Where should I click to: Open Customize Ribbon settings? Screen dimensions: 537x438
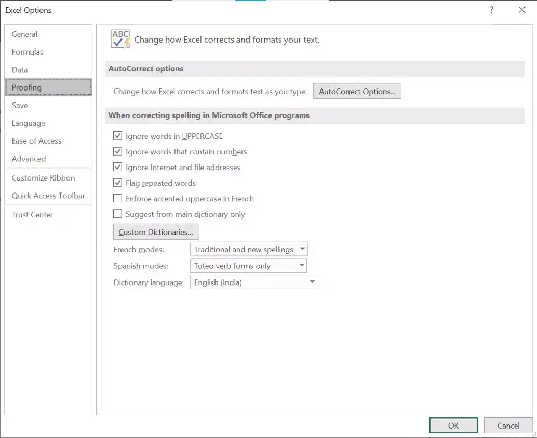(48, 178)
